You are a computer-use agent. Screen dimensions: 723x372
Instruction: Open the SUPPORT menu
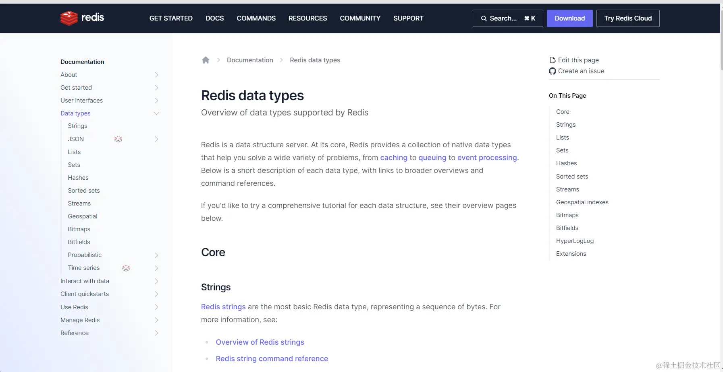408,18
